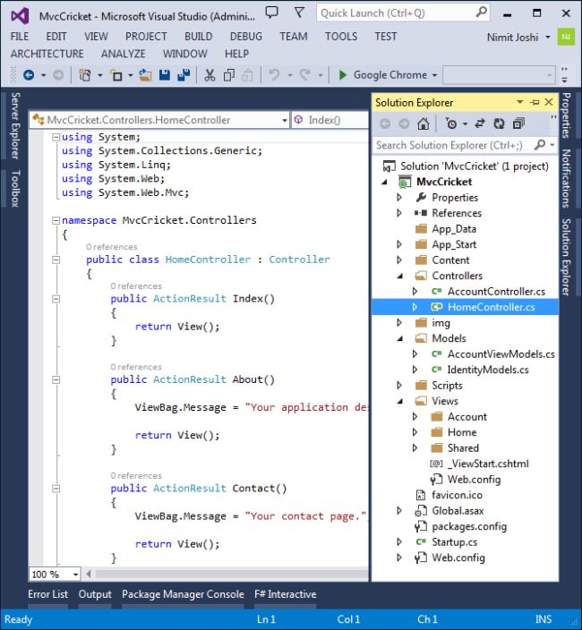
Task: Select packages.config file
Action: [469, 527]
